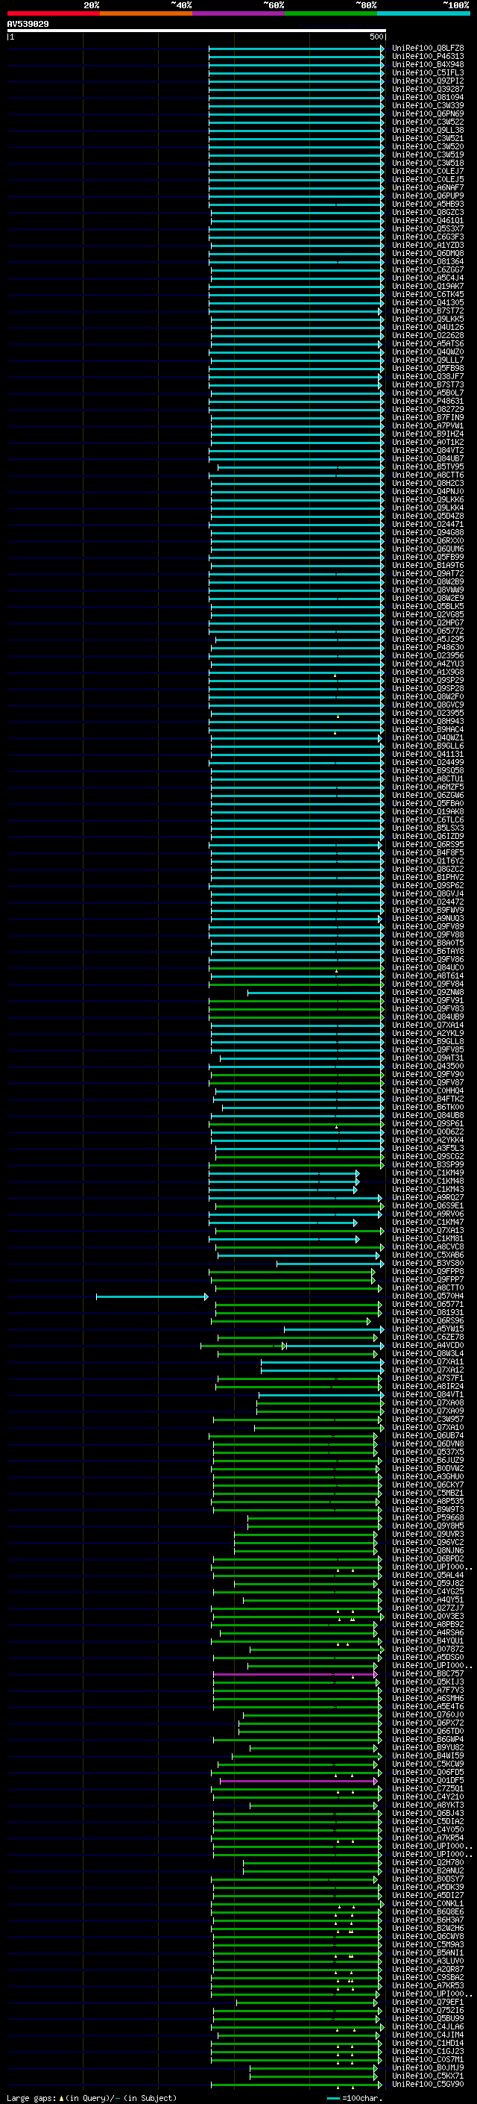
Task: Select UniRef100_O81094 entry
Action: (x=427, y=97)
